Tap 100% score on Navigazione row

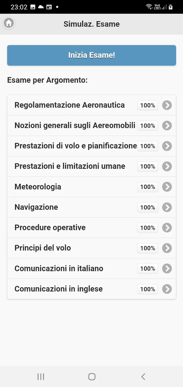(148, 207)
